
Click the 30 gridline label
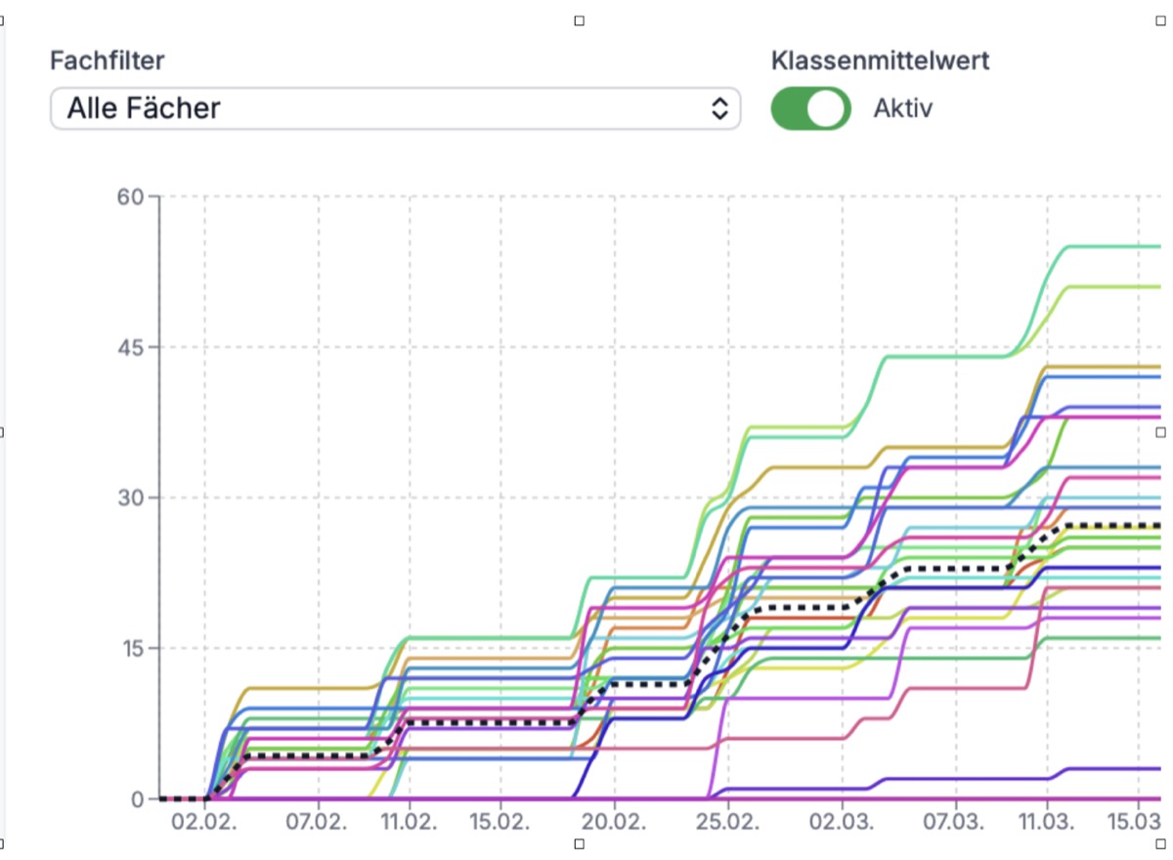[133, 497]
